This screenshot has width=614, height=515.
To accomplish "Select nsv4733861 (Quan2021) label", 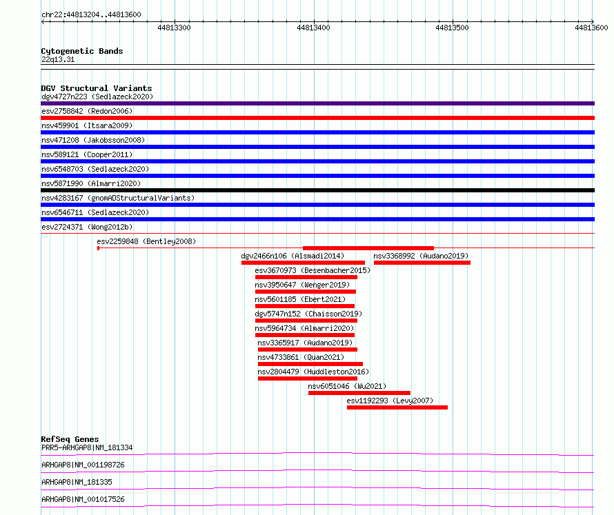I will (301, 357).
